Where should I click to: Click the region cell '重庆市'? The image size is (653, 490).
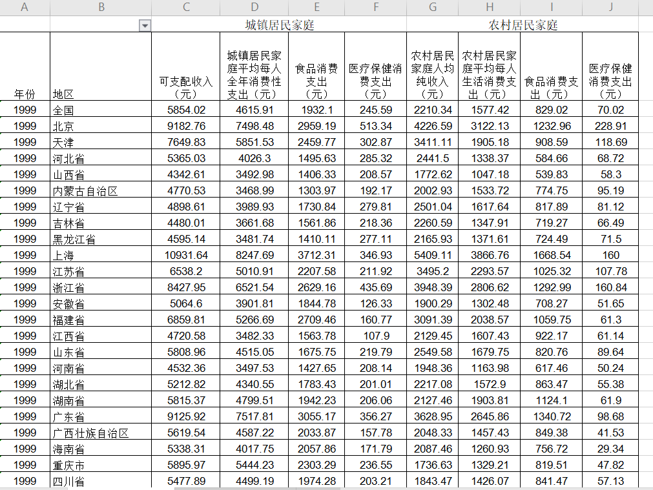(x=101, y=465)
